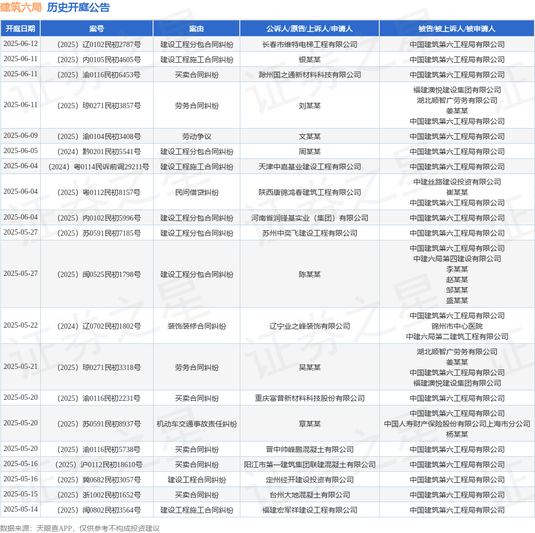The width and height of the screenshot is (535, 533).
Task: Click plaintiff 长春市维特电梯工程有限公司
Action: click(x=309, y=45)
